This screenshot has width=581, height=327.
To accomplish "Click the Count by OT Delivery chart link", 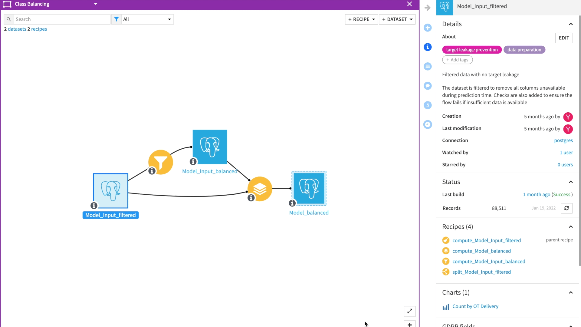I will (x=475, y=306).
